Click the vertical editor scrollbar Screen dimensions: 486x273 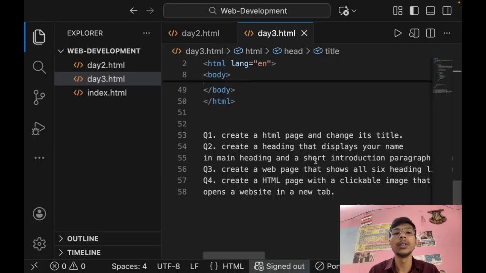pyautogui.click(x=457, y=192)
